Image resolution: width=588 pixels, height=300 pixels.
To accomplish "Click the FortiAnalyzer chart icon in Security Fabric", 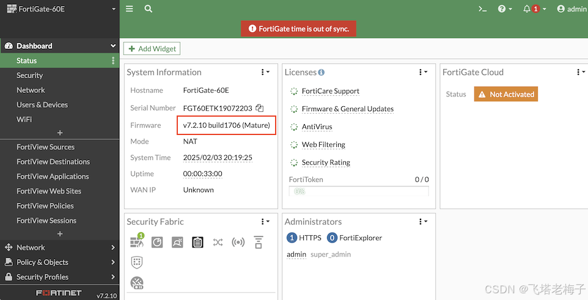I will (157, 243).
